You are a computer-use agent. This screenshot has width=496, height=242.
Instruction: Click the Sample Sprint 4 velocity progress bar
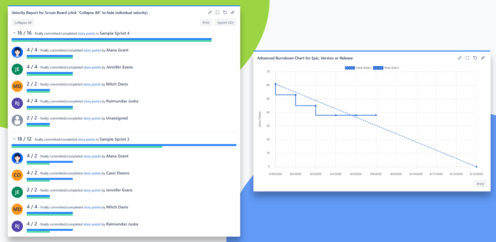pos(112,40)
